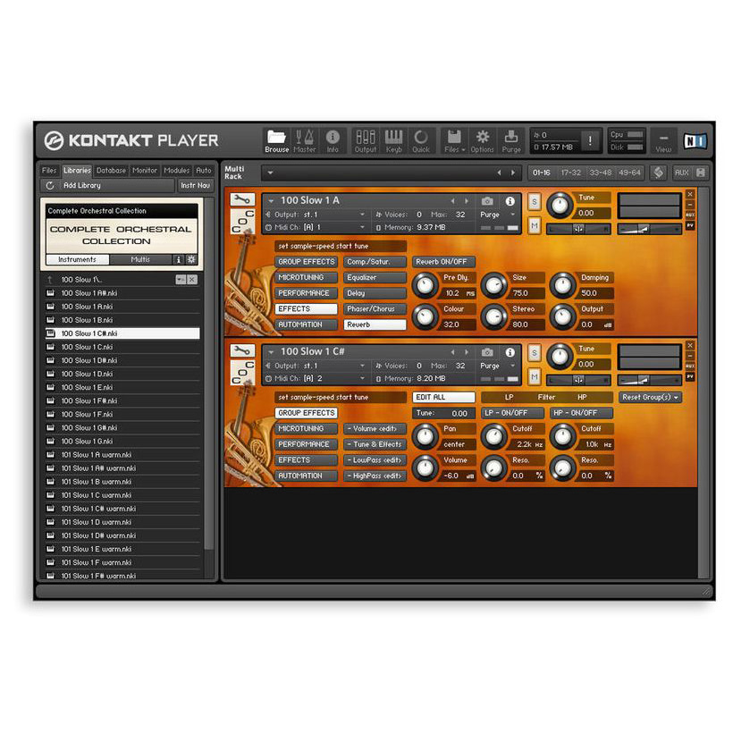
Task: Click the panic exclamation button
Action: point(590,140)
